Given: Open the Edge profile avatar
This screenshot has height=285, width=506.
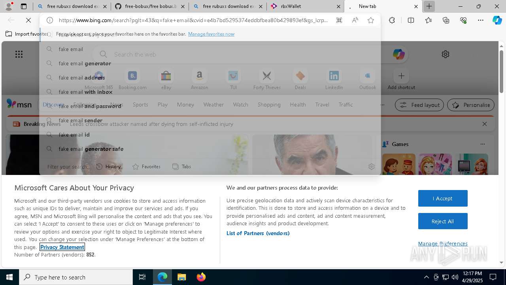Looking at the screenshot, I should coord(9,6).
